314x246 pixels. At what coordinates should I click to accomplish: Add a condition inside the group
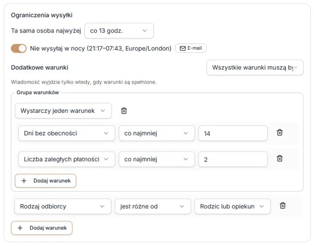tap(46, 181)
